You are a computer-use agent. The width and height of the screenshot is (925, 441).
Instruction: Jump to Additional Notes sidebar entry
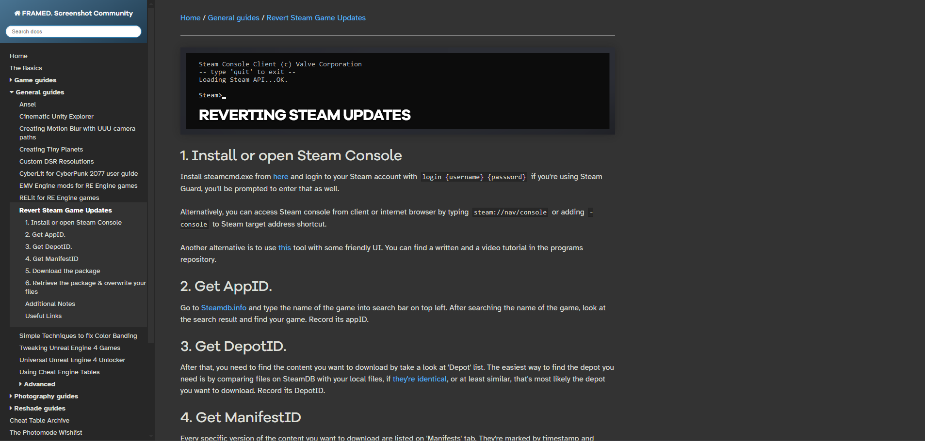point(50,304)
